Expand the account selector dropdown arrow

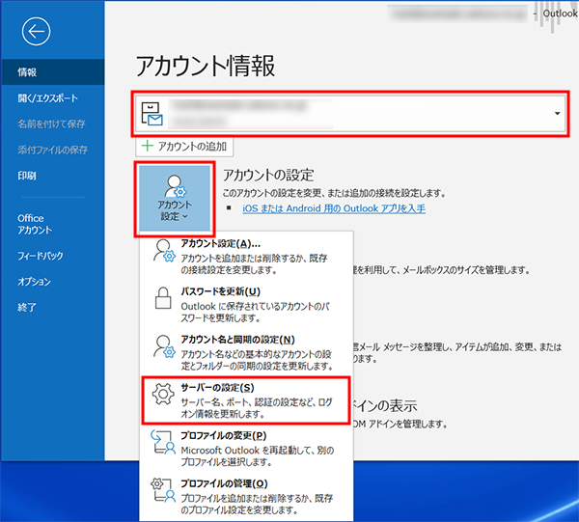557,114
